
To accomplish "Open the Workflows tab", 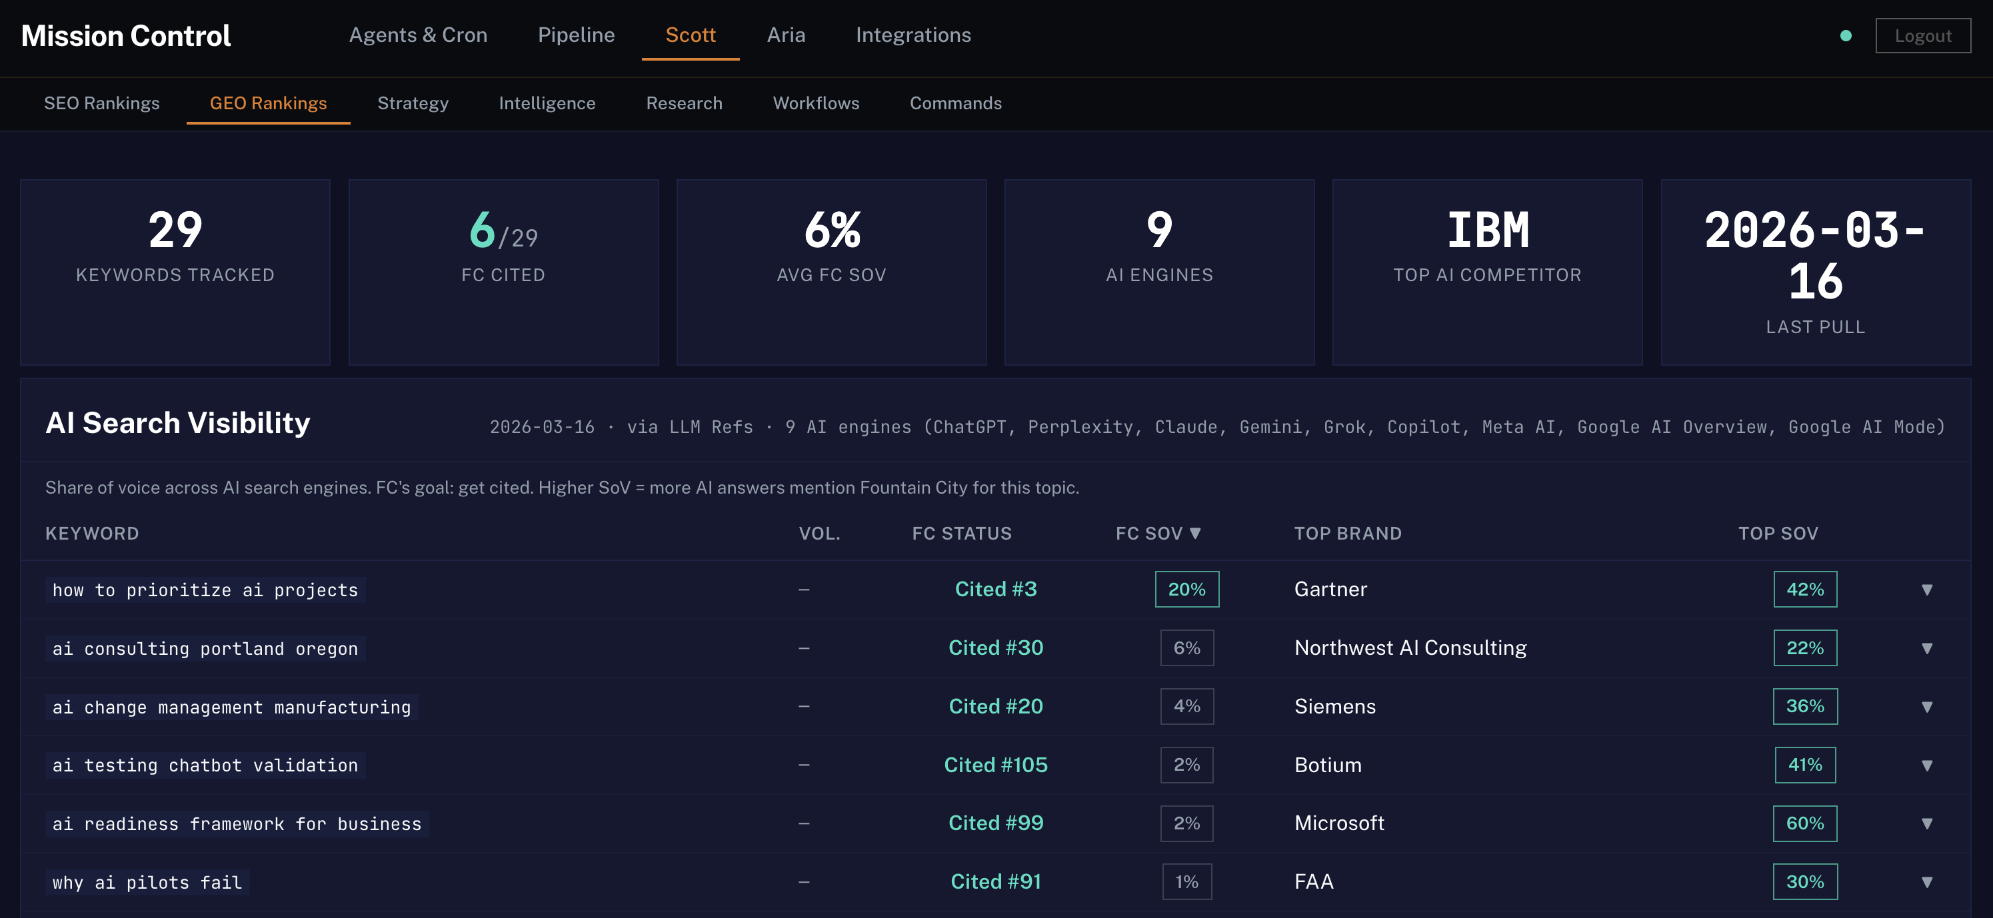I will (x=815, y=103).
